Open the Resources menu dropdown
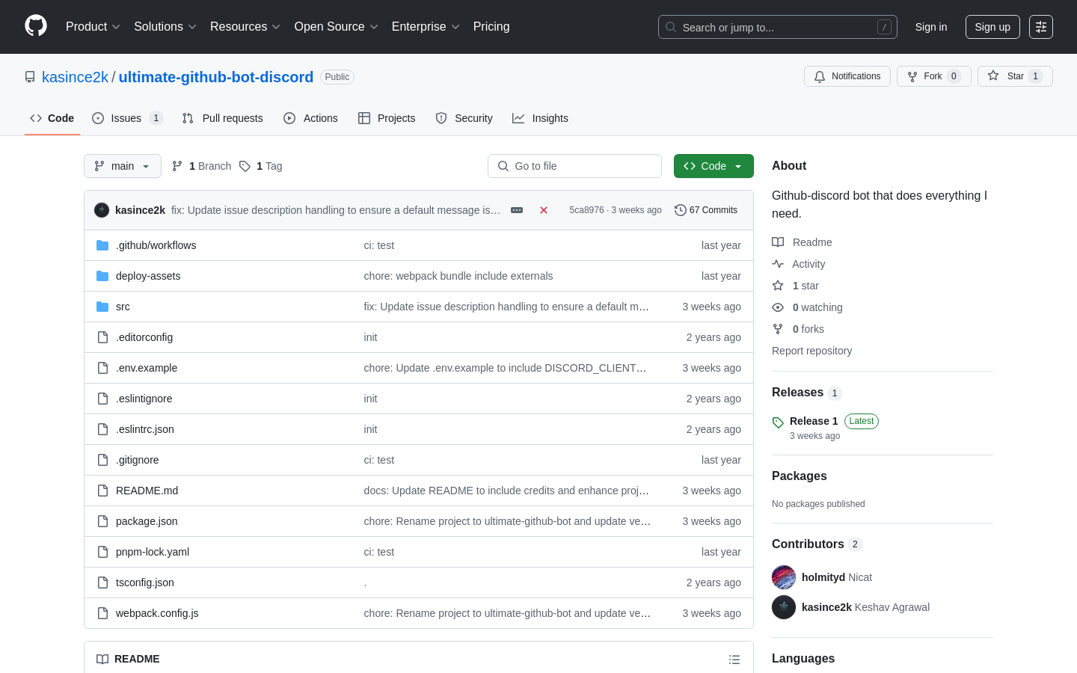The height and width of the screenshot is (673, 1077). point(245,27)
